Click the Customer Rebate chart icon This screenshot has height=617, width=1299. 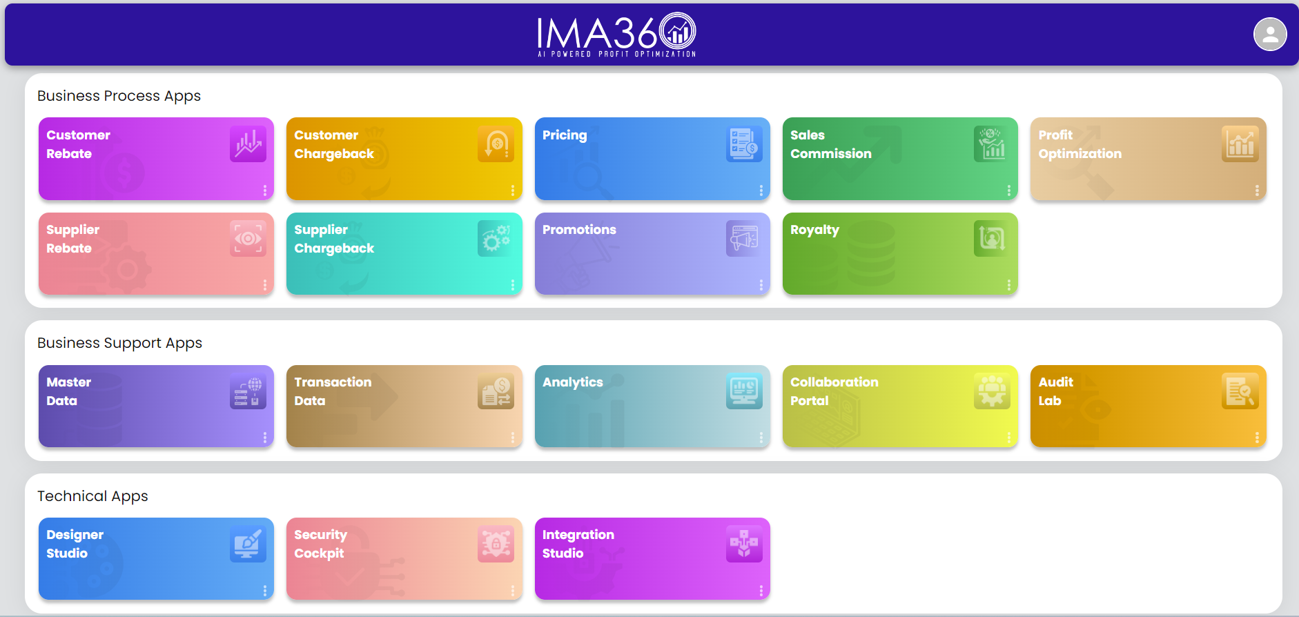[248, 144]
